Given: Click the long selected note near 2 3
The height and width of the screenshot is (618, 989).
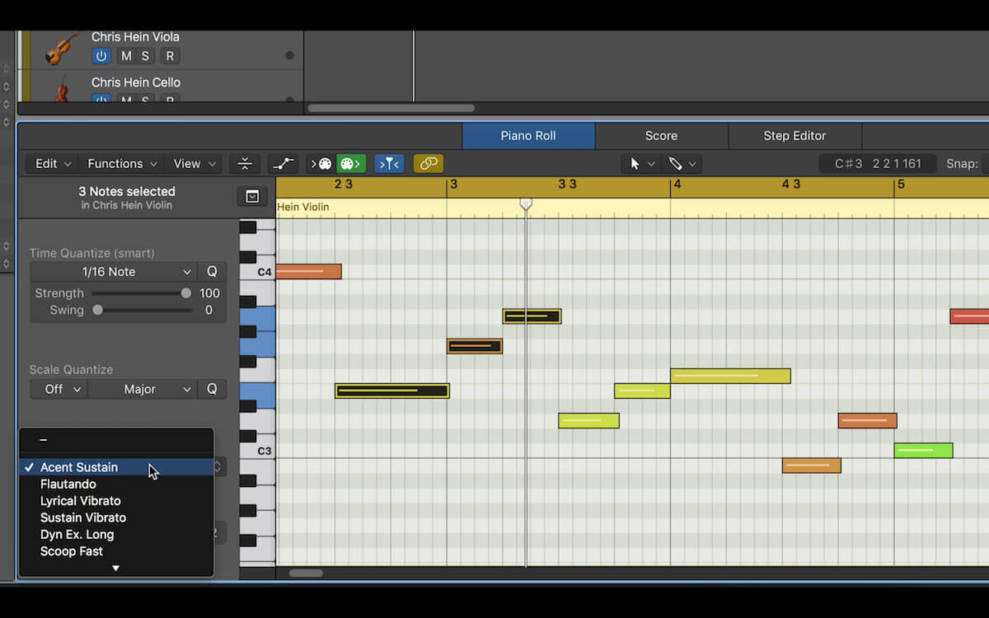Looking at the screenshot, I should pos(392,391).
